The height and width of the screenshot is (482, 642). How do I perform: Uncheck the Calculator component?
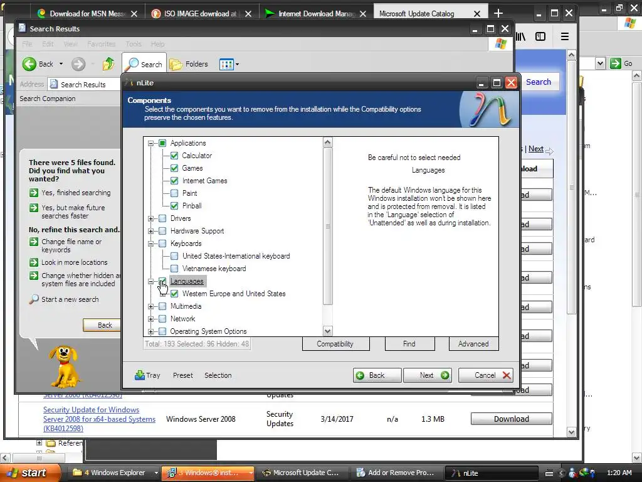(174, 156)
